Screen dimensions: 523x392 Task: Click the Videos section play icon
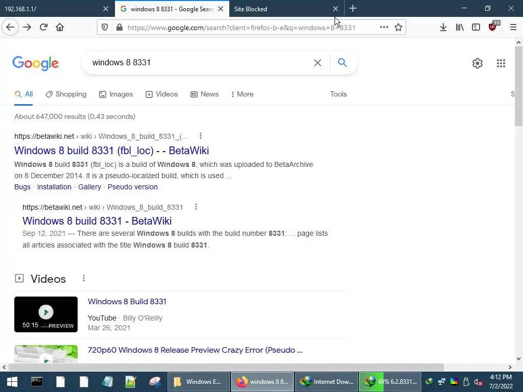point(19,278)
